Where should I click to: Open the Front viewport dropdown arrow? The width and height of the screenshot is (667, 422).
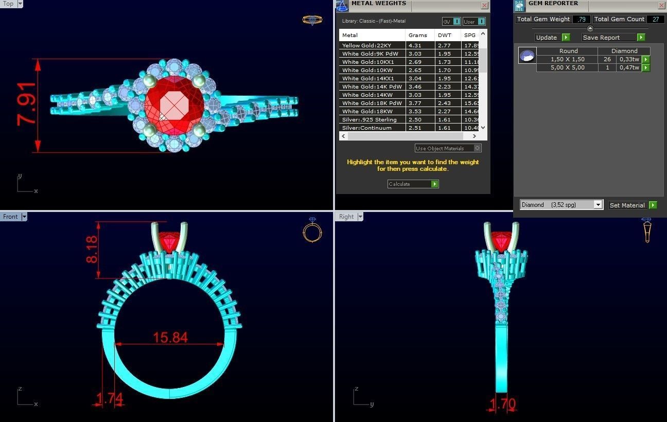24,217
